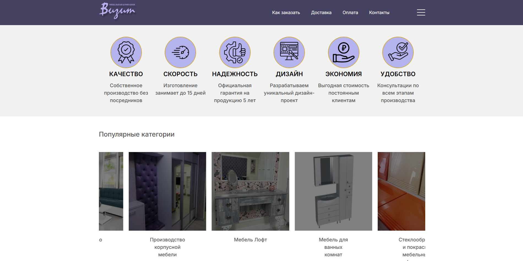The image size is (523, 261).
Task: Open Мебель для ванных комнат link
Action: click(333, 247)
